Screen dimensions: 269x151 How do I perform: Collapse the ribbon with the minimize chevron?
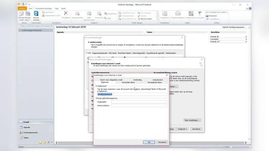(247, 8)
